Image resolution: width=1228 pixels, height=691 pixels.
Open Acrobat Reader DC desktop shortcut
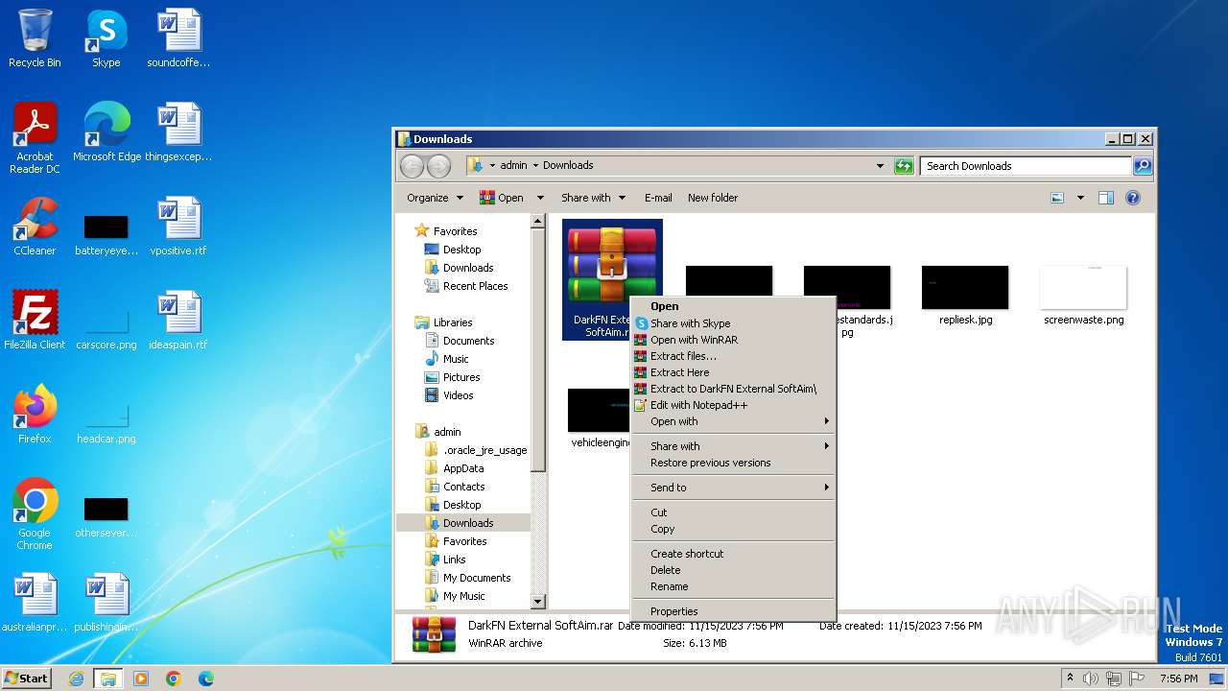coord(35,138)
